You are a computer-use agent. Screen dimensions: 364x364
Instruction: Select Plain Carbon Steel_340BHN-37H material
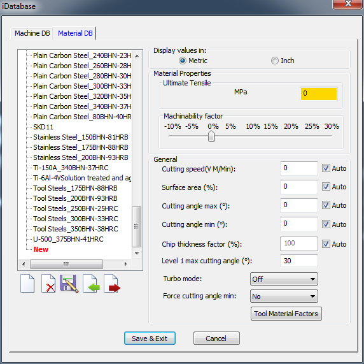coord(82,106)
